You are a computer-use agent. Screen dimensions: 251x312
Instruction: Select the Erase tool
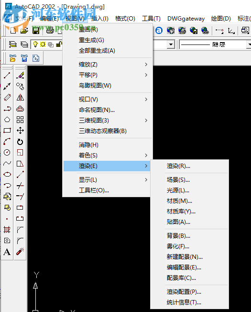(x=20, y=75)
